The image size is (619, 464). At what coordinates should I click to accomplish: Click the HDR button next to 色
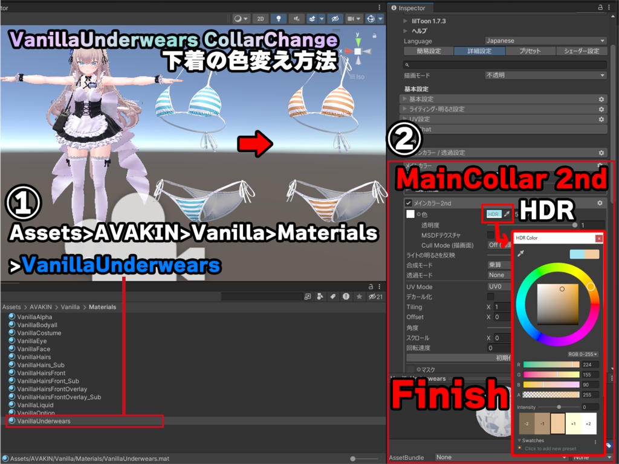pos(494,214)
